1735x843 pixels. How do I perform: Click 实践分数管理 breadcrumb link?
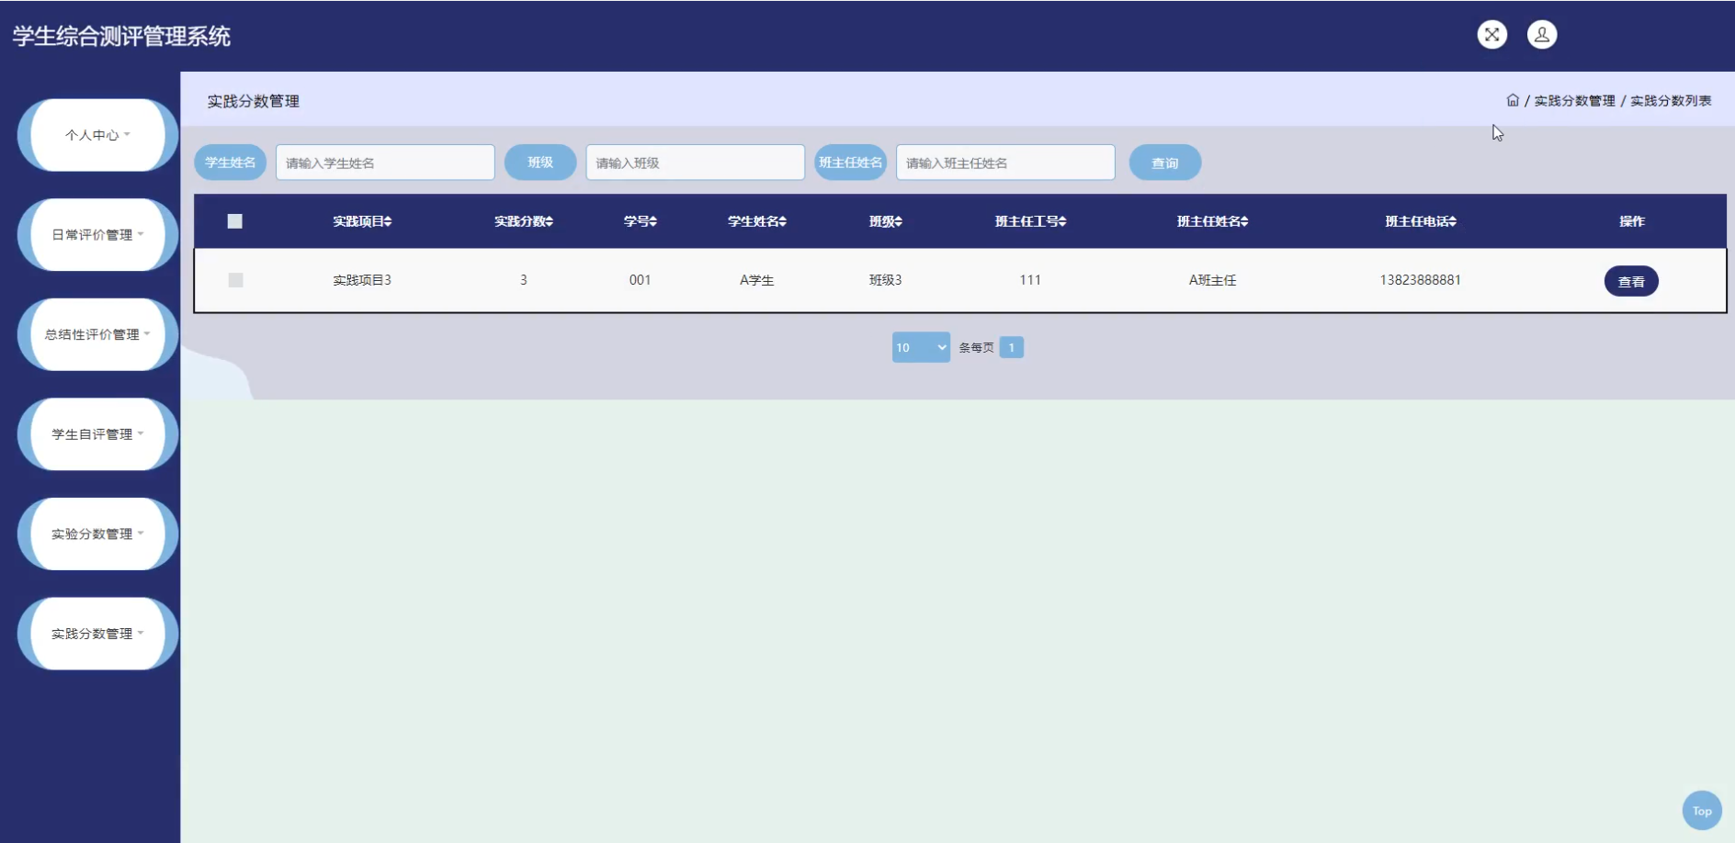(x=1574, y=101)
